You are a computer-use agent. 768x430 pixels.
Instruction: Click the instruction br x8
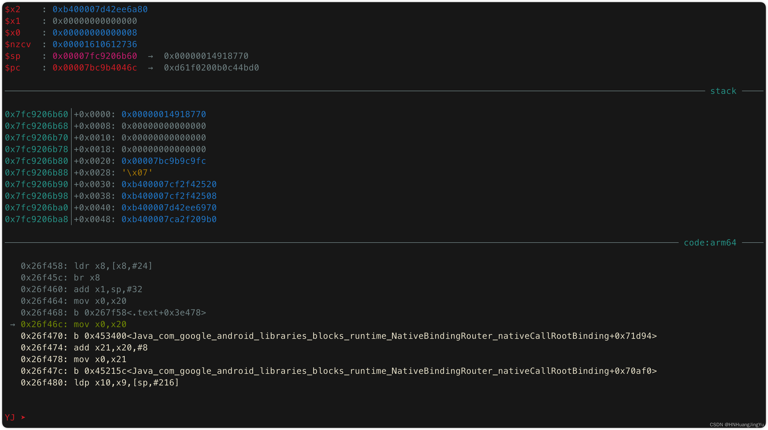pos(87,277)
